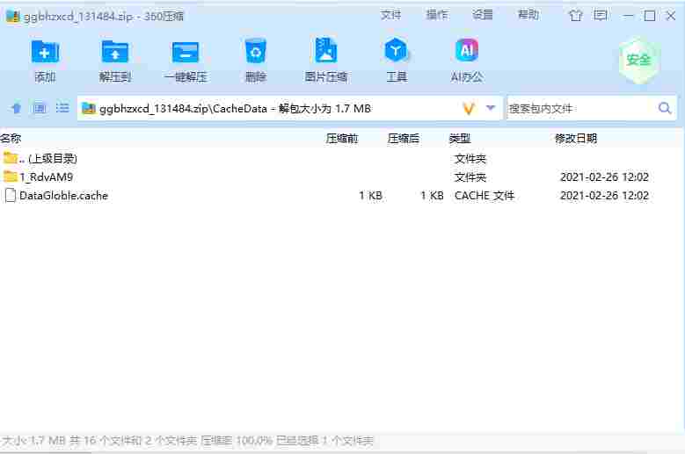Screen dimensions: 685x454
Task: Switch to icon view mode
Action: pyautogui.click(x=40, y=108)
